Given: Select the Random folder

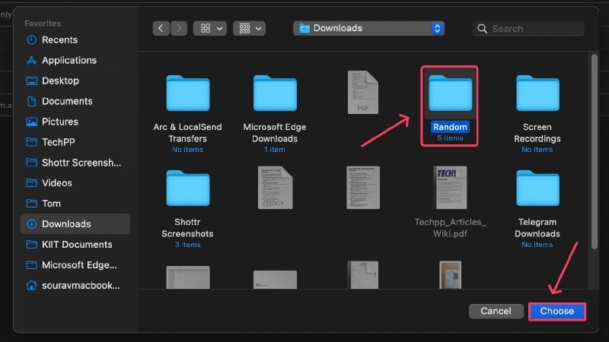Looking at the screenshot, I should [x=450, y=93].
